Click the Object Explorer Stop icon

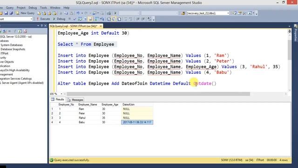tap(9, 31)
